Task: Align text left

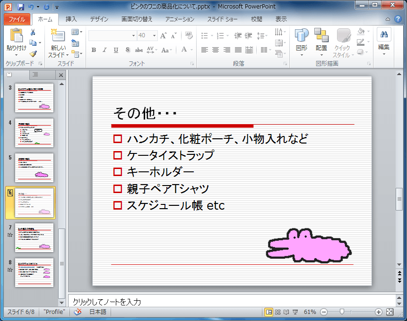Action: coord(205,50)
